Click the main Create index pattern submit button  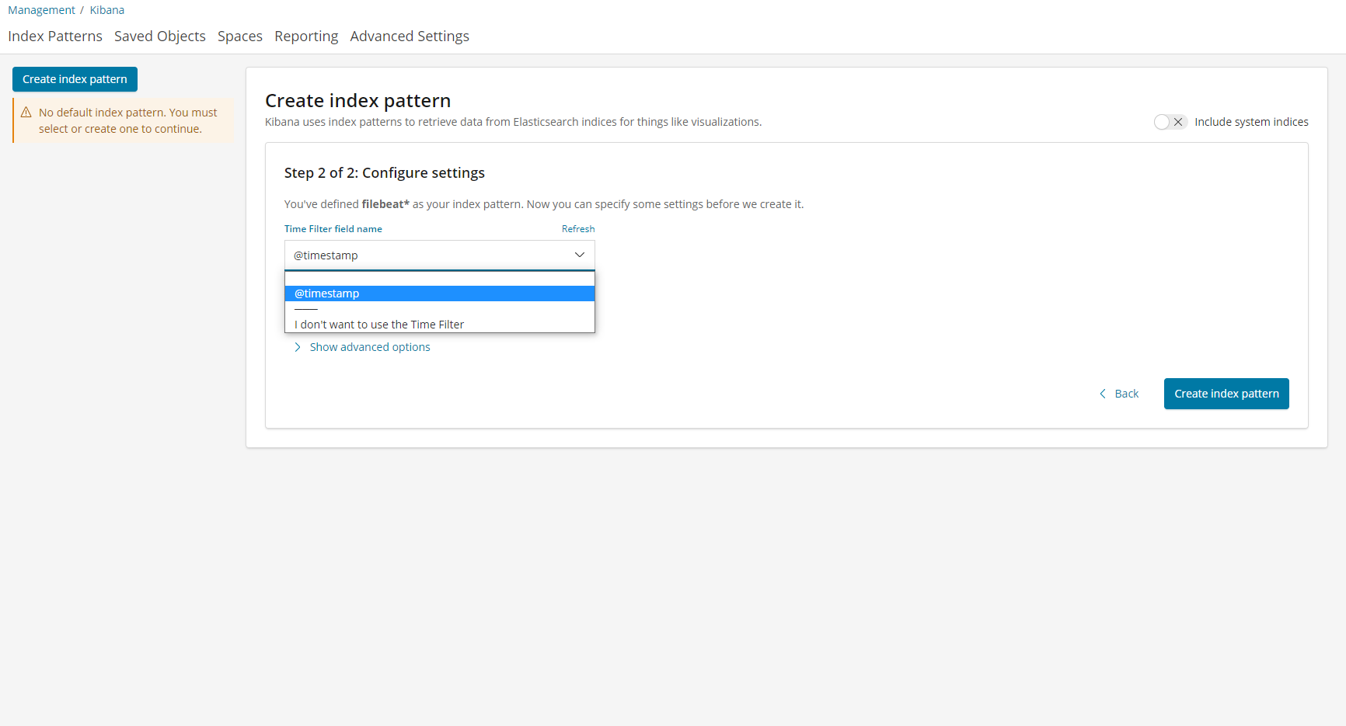pos(1226,394)
